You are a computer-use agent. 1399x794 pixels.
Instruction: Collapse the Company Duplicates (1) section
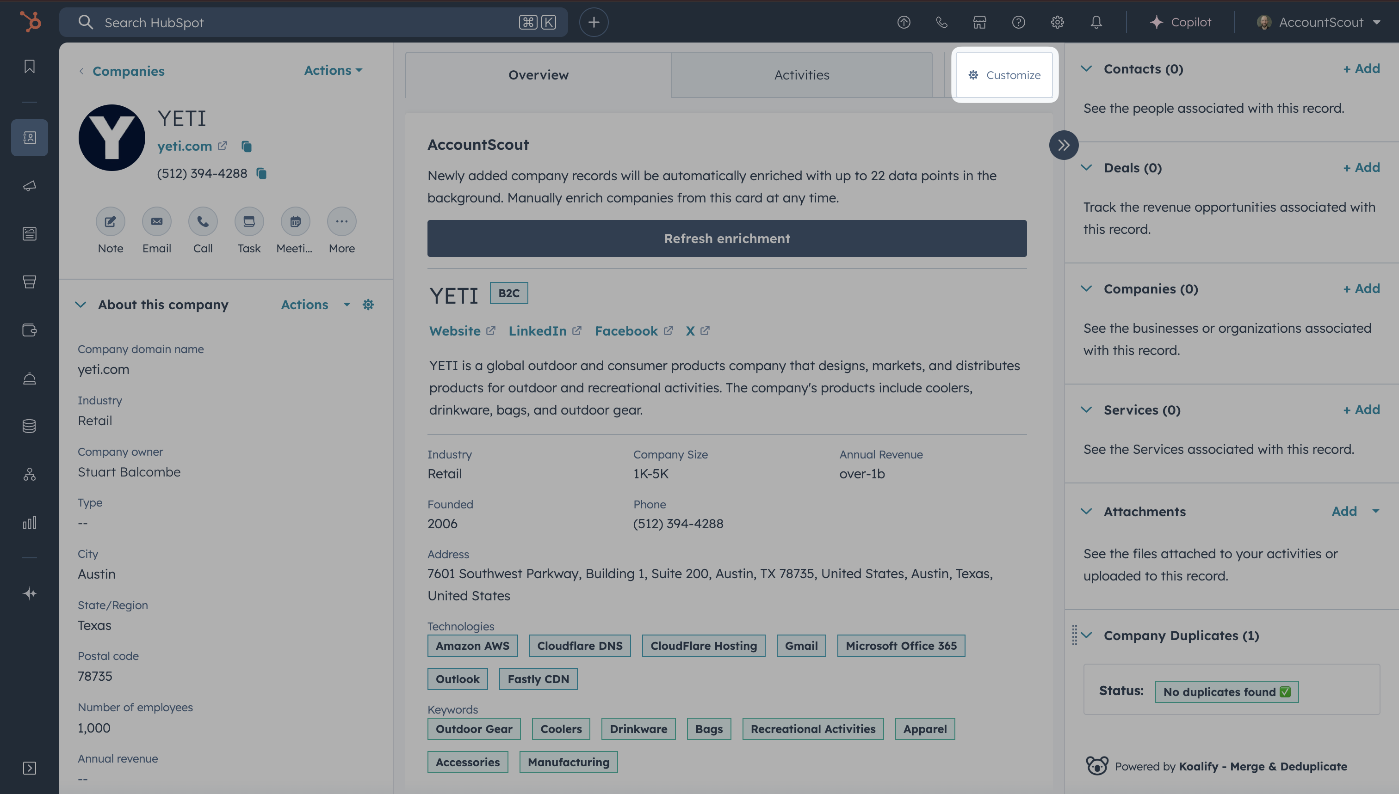tap(1086, 635)
